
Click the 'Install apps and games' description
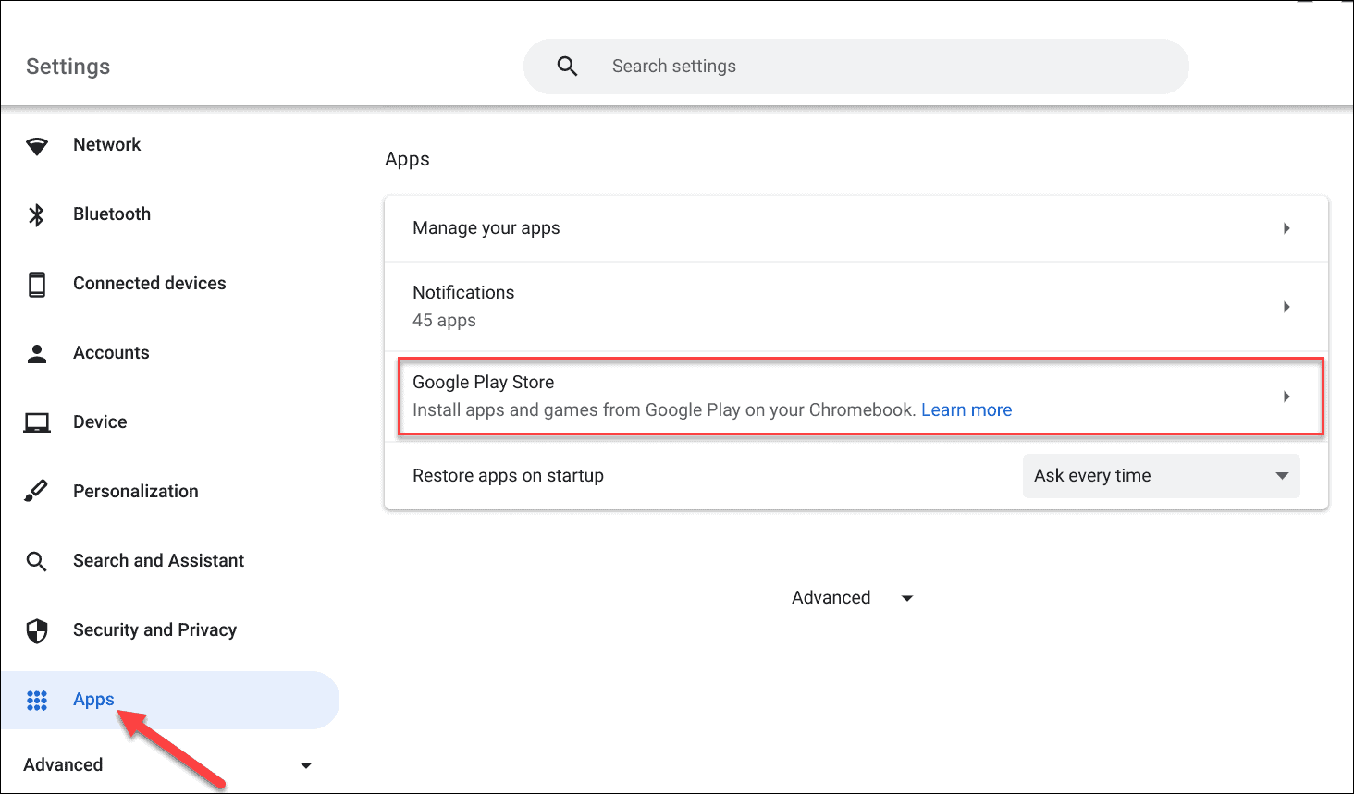(x=664, y=410)
